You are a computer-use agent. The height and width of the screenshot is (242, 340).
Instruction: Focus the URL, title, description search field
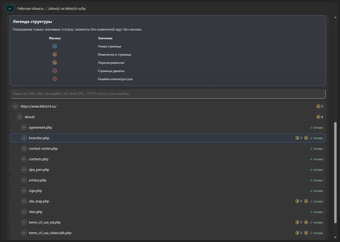pos(168,94)
